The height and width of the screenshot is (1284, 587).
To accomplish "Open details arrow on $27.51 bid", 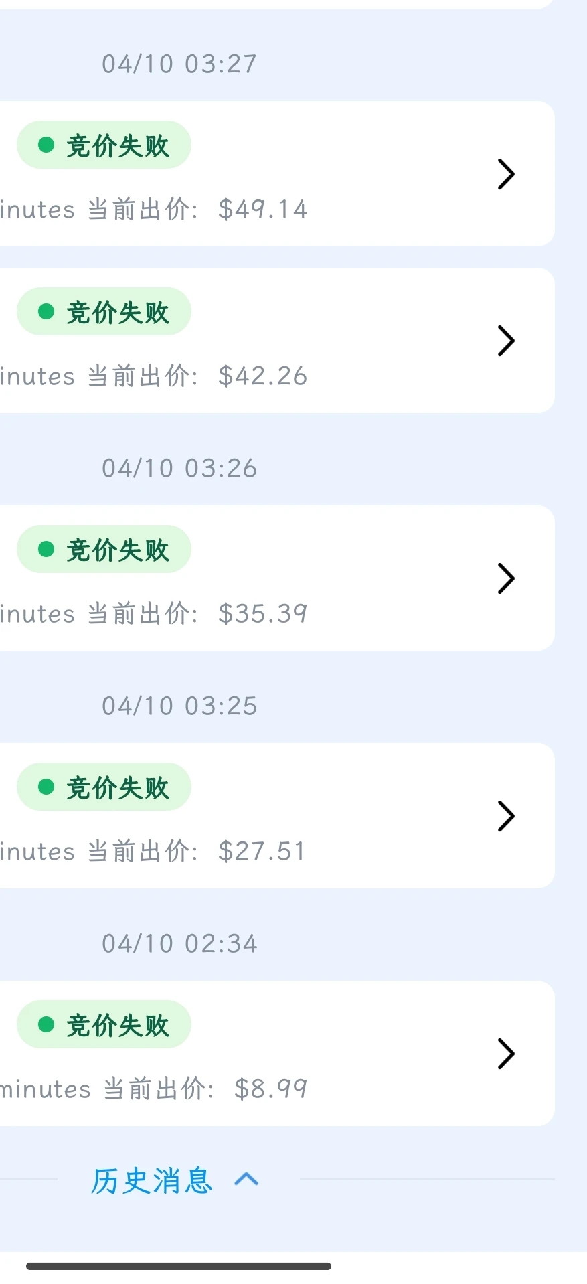I will (x=506, y=816).
